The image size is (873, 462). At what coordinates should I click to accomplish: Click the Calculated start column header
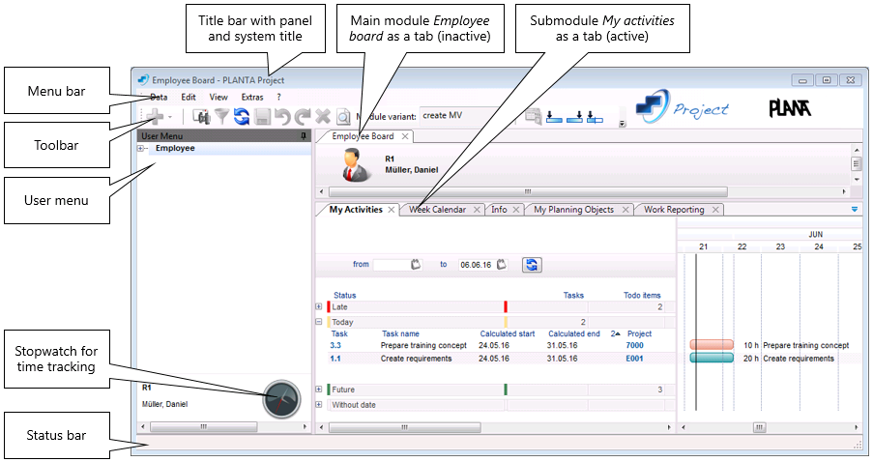click(x=508, y=334)
